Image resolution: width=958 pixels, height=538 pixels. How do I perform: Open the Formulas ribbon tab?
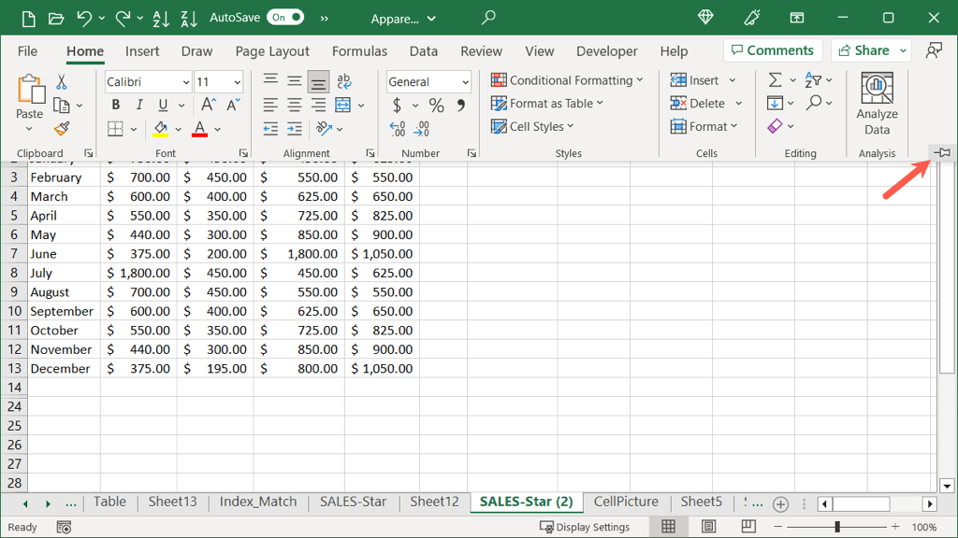tap(359, 51)
